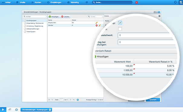Open the Marketing menu
Viewport: 183px width, 112px height.
click(73, 2)
